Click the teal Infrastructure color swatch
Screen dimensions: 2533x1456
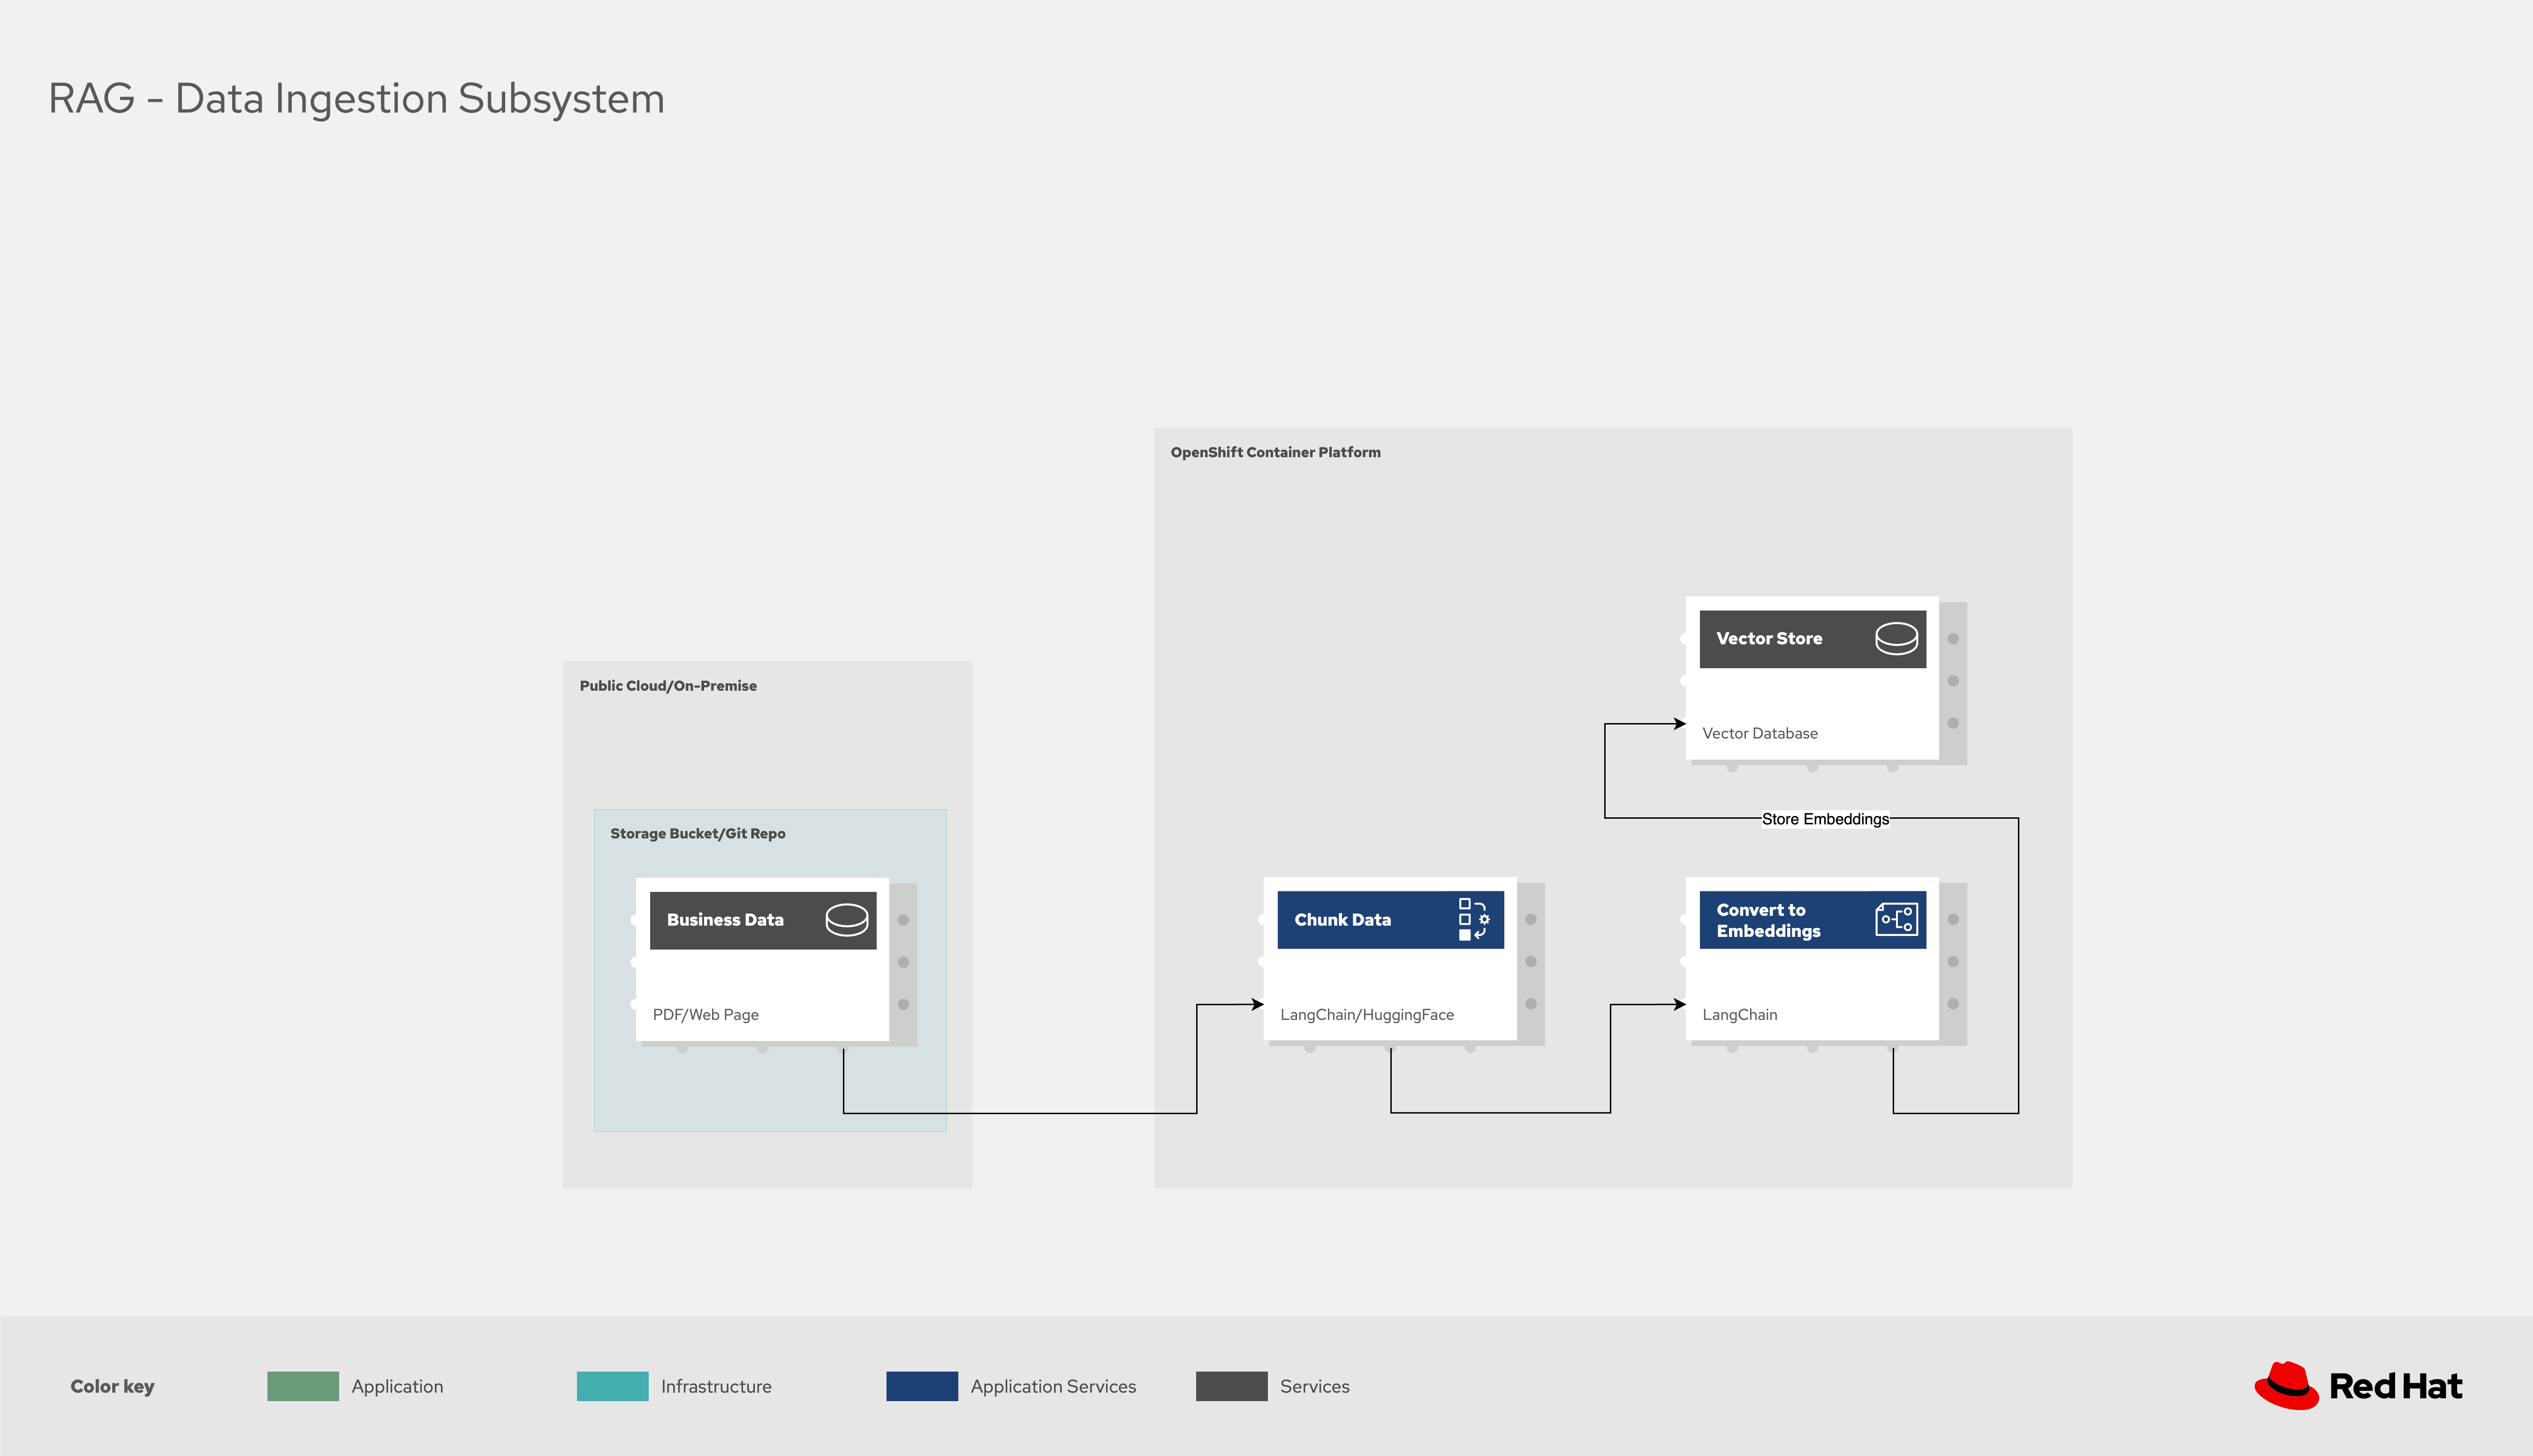click(612, 1386)
